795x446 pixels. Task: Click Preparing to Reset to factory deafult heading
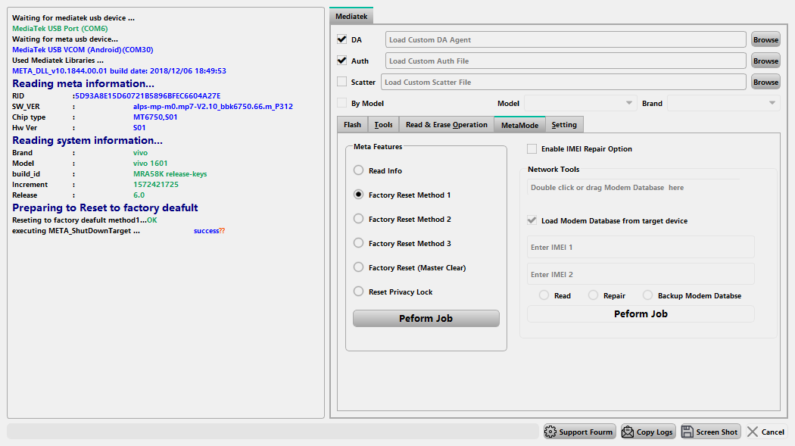point(105,207)
